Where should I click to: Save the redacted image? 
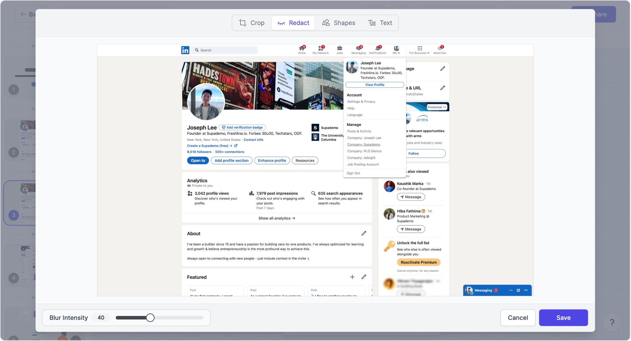coord(563,318)
